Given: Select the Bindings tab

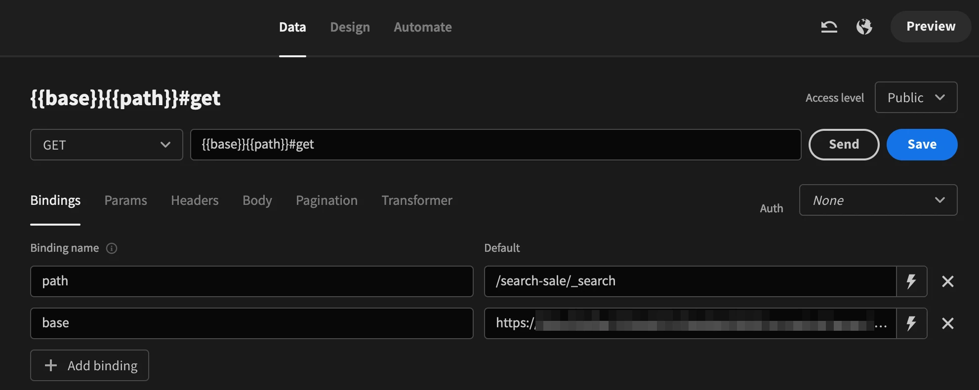Looking at the screenshot, I should click(x=55, y=200).
